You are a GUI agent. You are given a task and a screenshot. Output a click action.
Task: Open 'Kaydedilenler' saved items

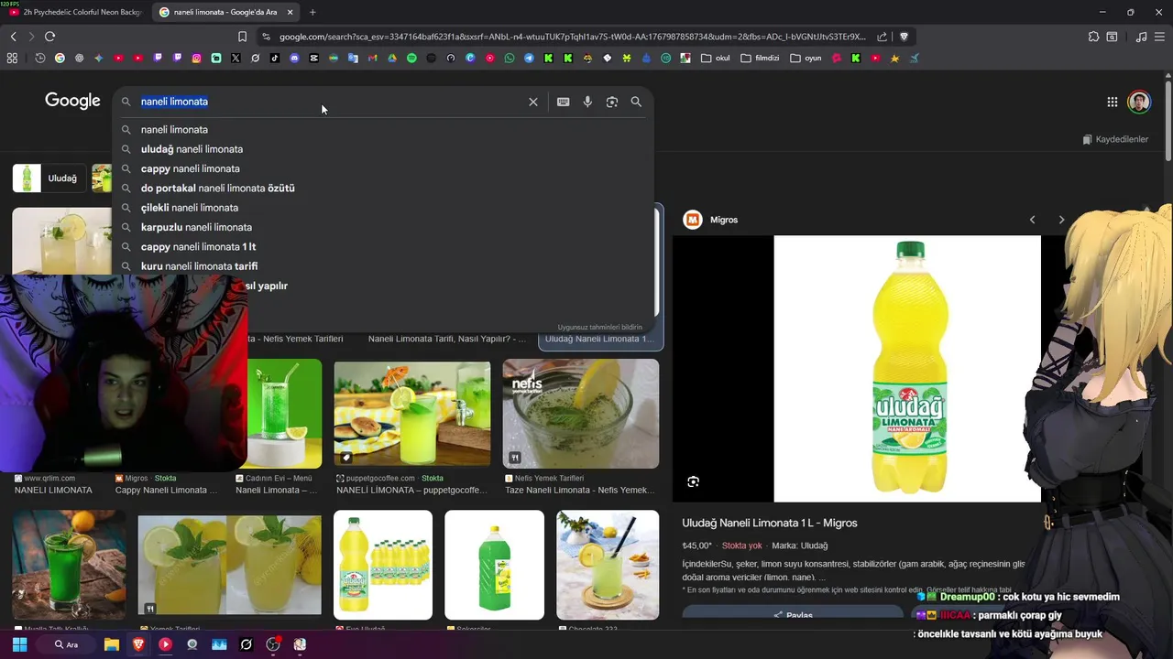point(1115,139)
